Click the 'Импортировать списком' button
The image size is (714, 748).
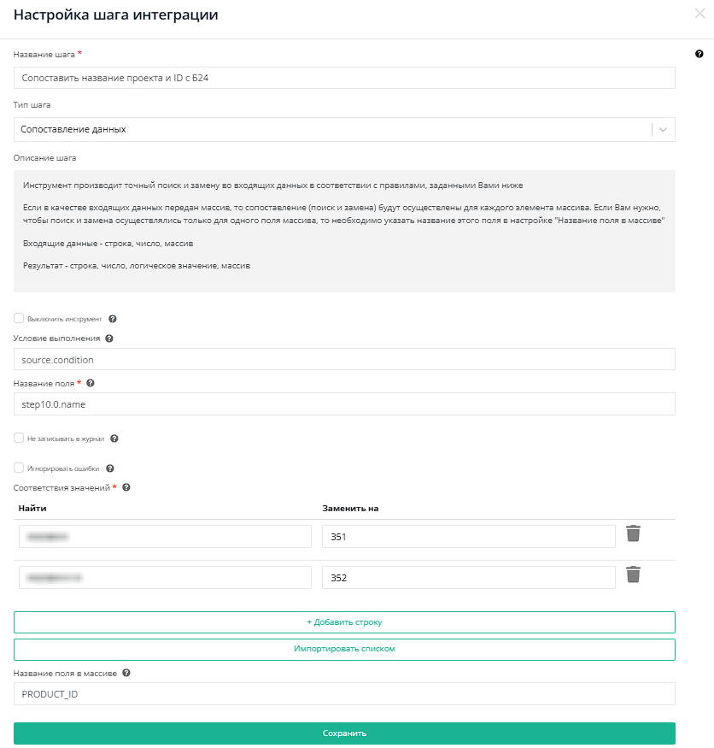click(344, 649)
